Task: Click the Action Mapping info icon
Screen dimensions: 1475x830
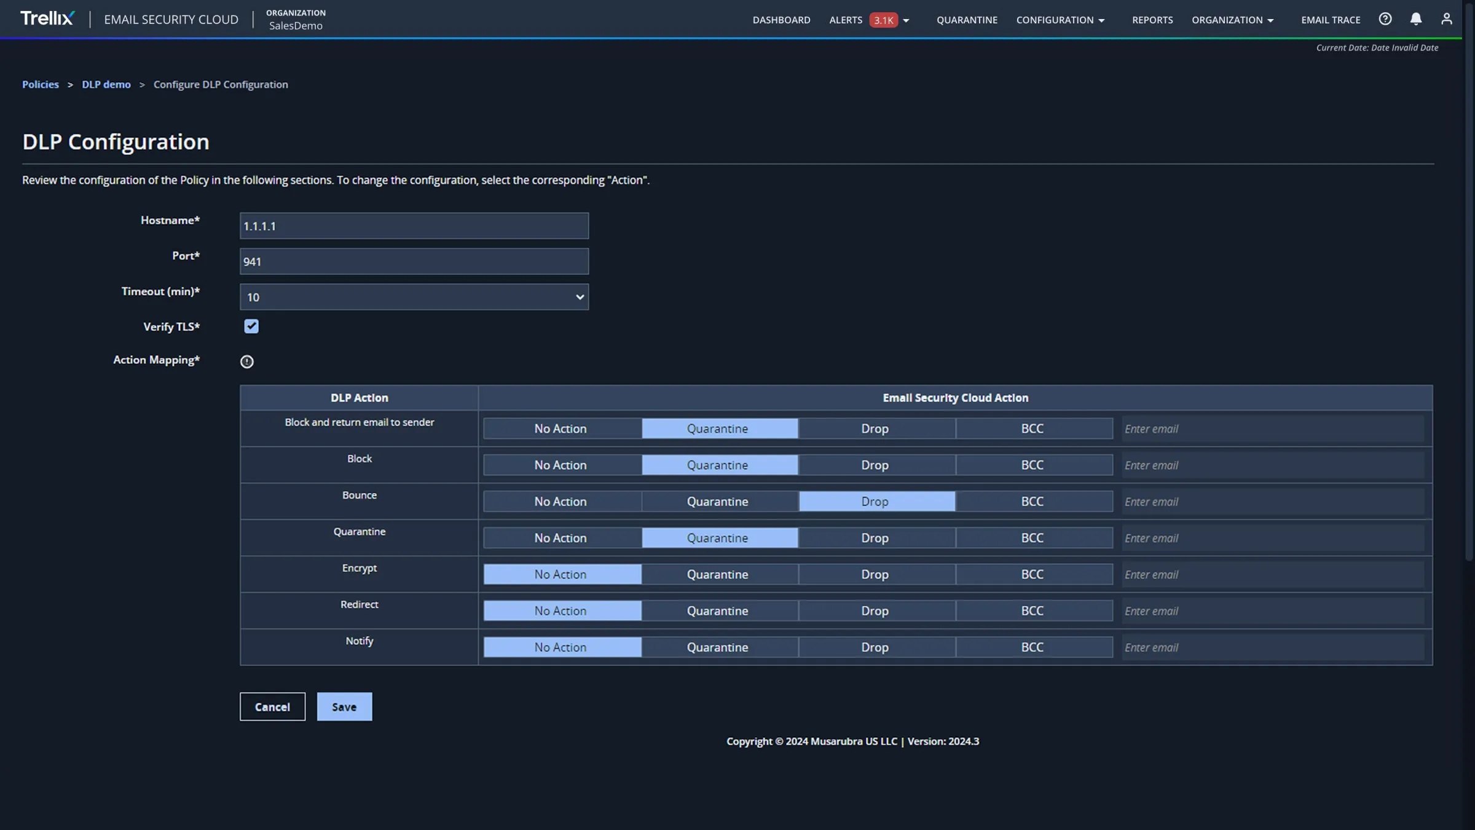Action: [x=246, y=362]
